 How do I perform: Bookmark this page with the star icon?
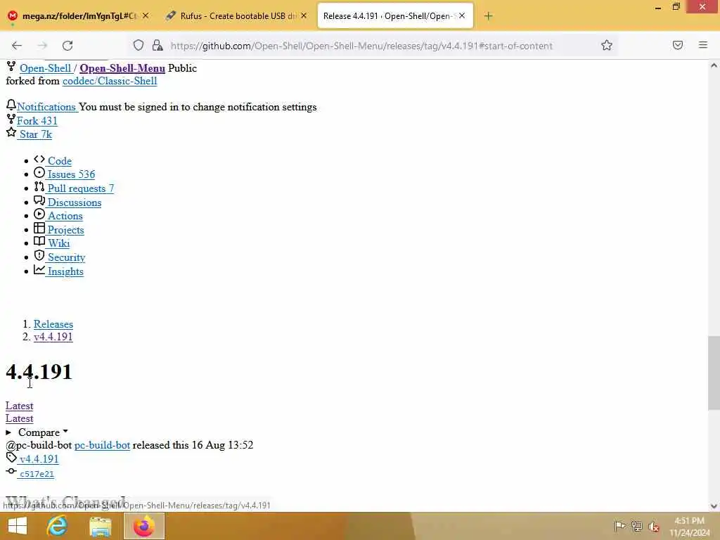607,45
